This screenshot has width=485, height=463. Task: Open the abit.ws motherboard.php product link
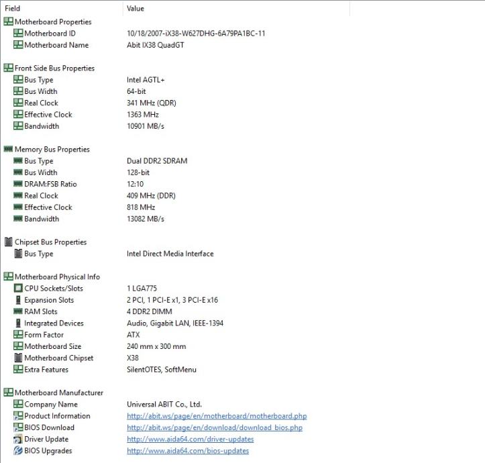tap(217, 416)
